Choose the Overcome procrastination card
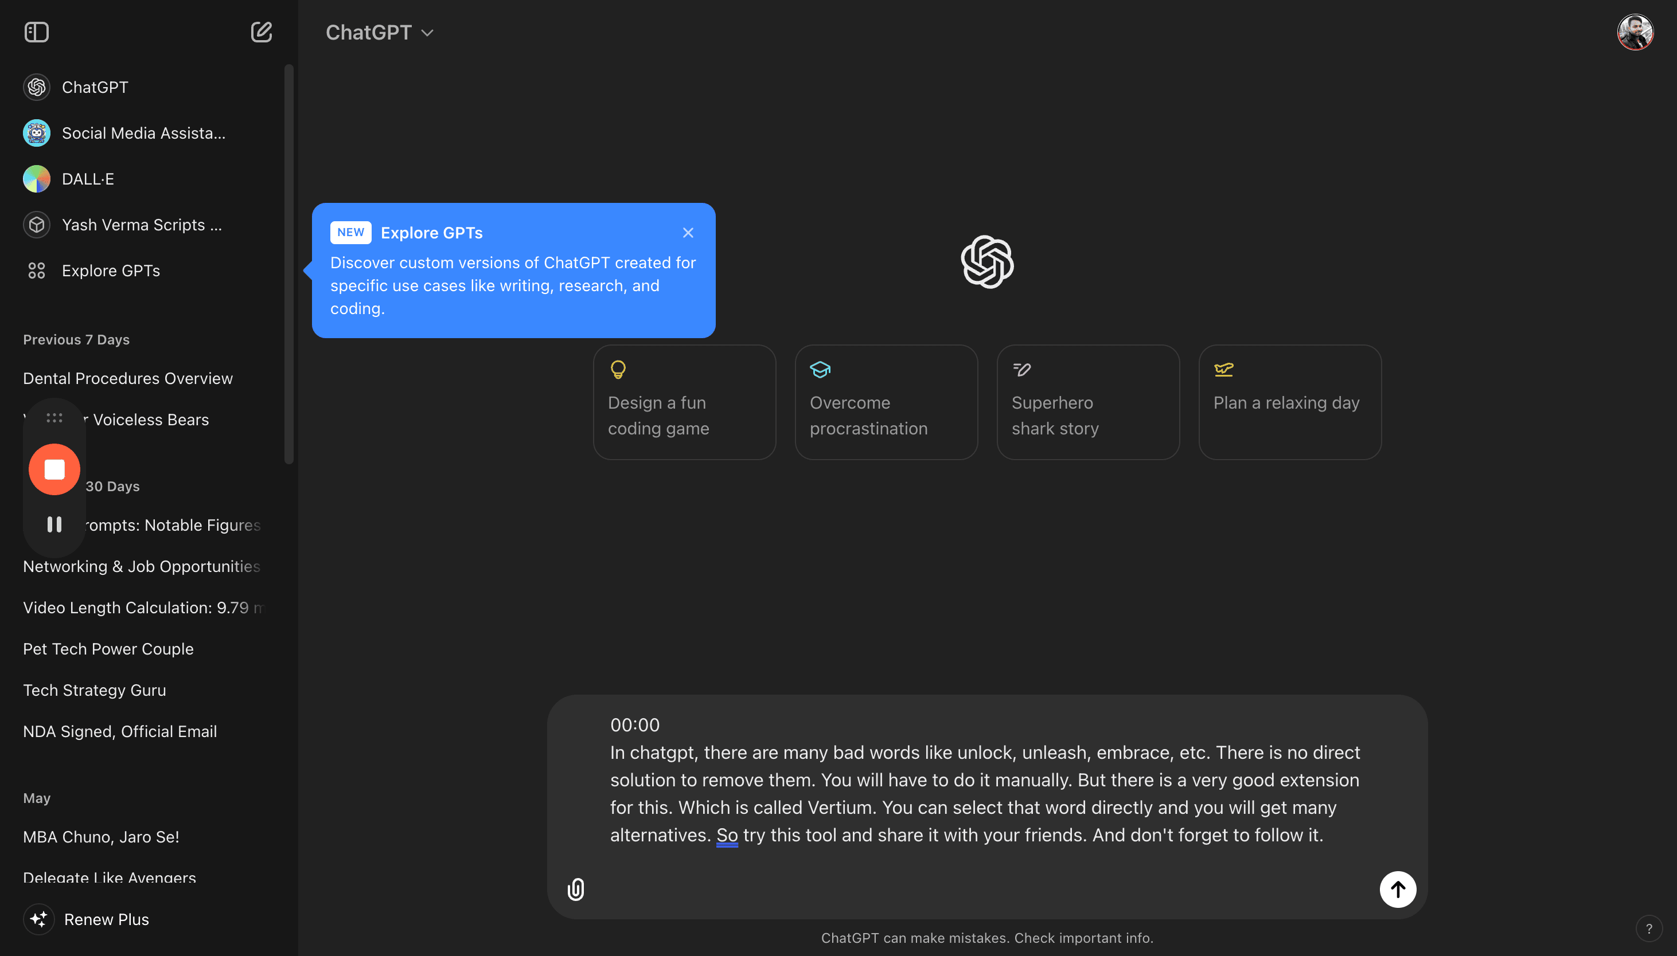This screenshot has width=1677, height=956. [886, 402]
